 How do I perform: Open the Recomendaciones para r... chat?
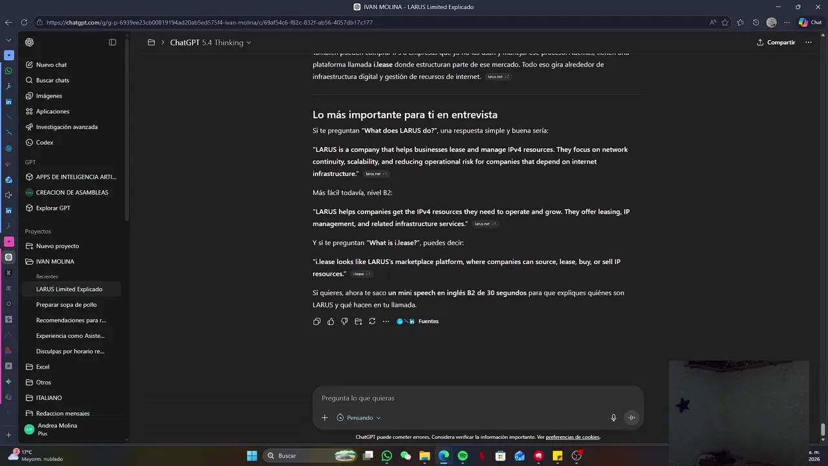point(72,320)
